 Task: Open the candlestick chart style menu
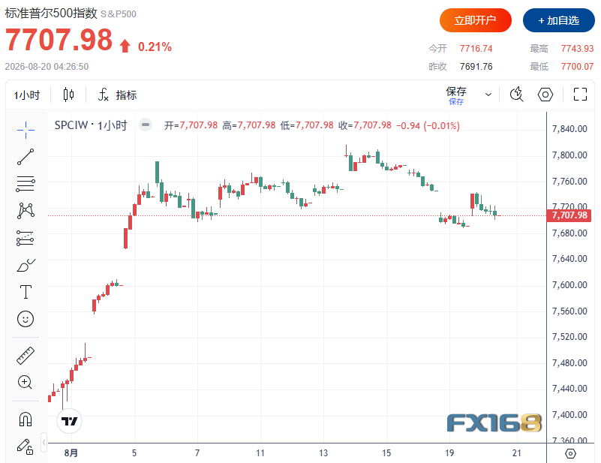coord(68,95)
